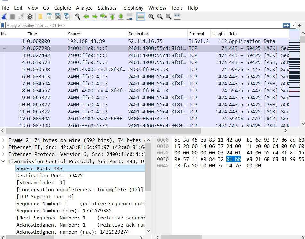Find a packet magnifier icon
305x239 pixels.
pos(77,17)
